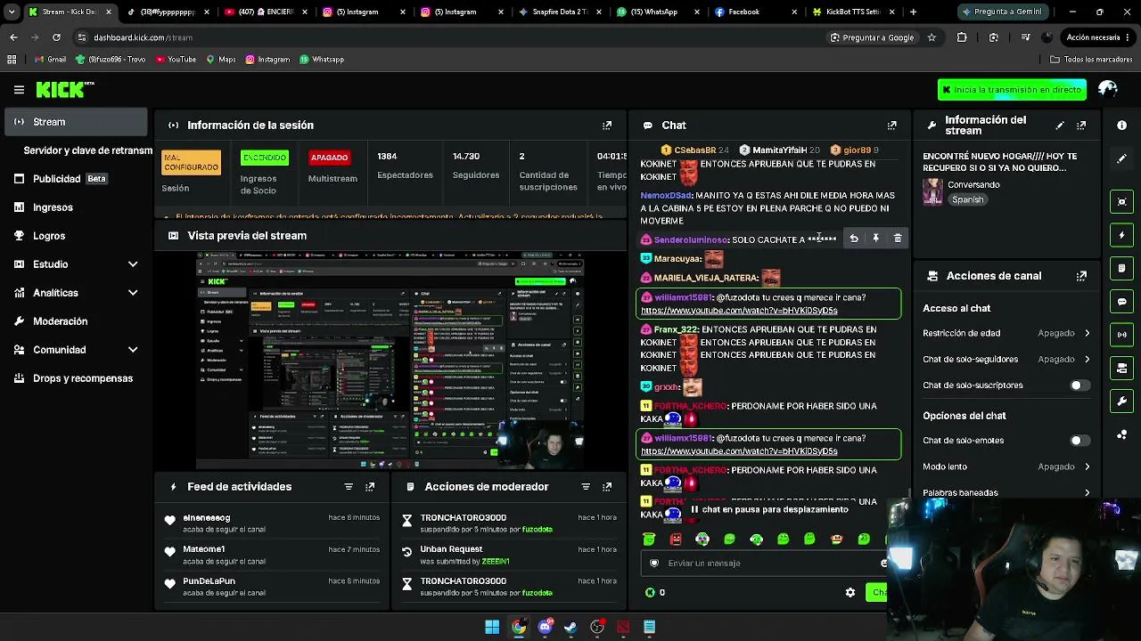This screenshot has height=641, width=1141.
Task: Toggle Chat de solo-suscriptores switch
Action: [1079, 385]
